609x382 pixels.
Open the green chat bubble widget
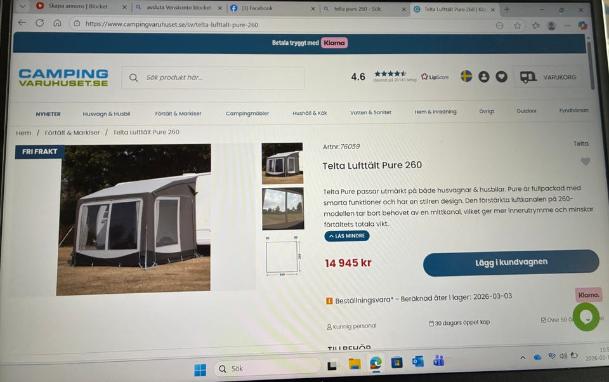[586, 317]
